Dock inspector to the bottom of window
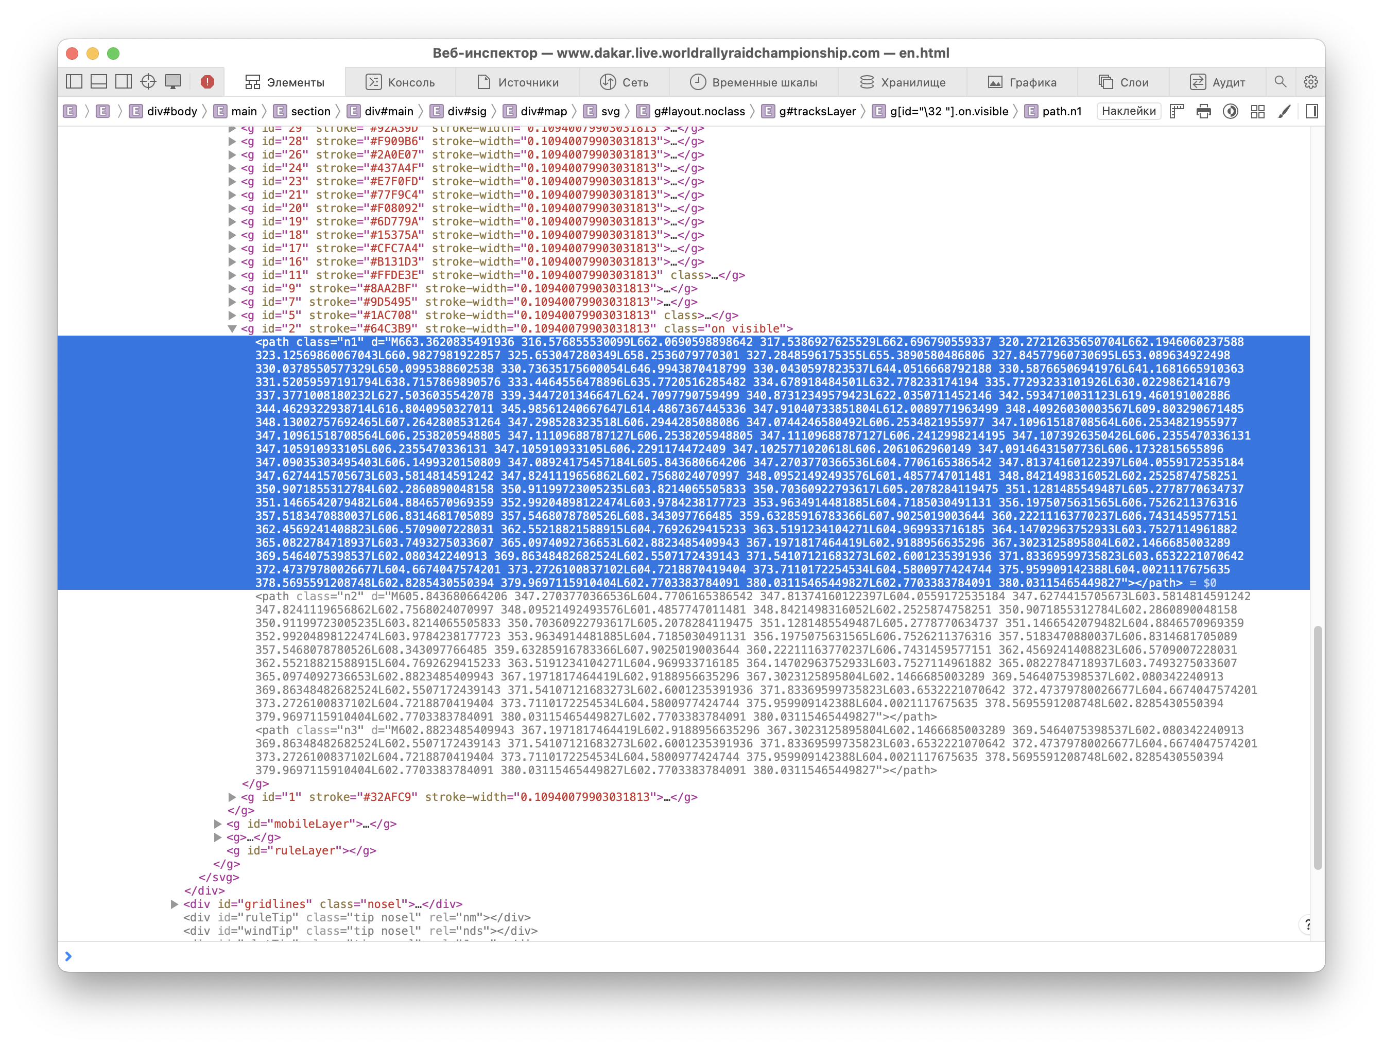This screenshot has height=1048, width=1383. point(99,82)
